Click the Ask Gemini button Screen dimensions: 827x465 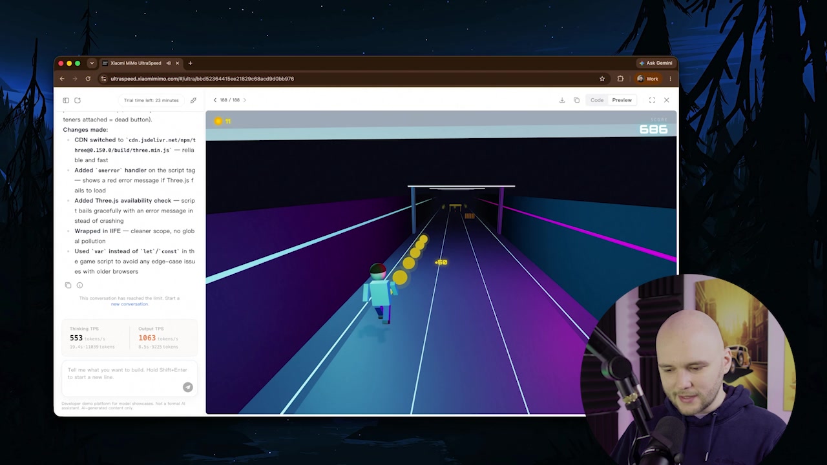[x=656, y=63]
